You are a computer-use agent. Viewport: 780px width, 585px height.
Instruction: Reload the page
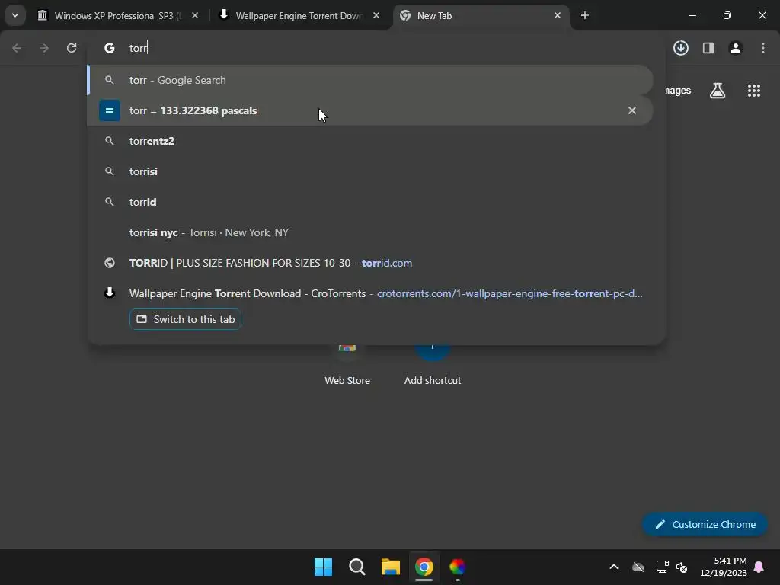(72, 48)
